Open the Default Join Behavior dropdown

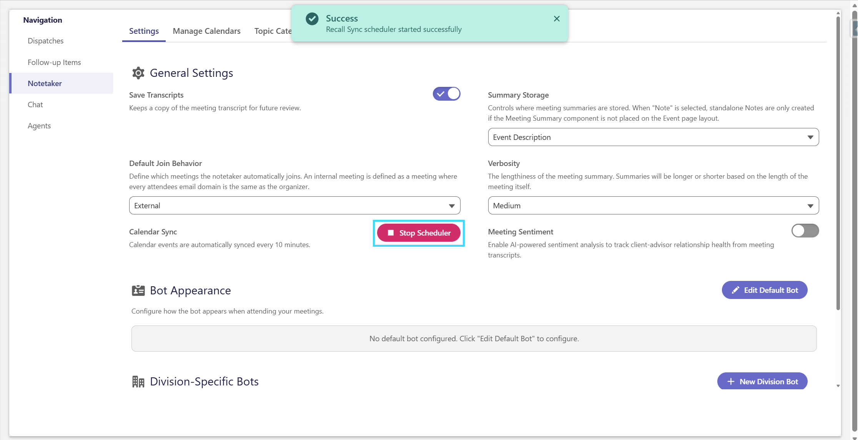coord(294,206)
